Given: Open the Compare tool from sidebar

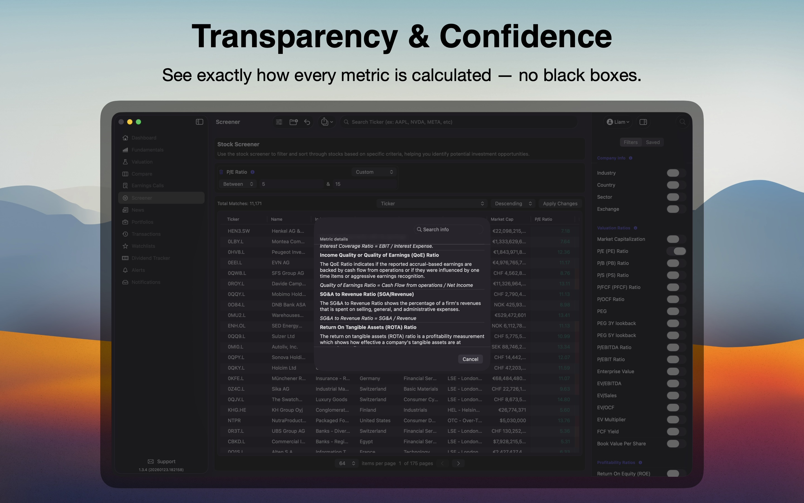Looking at the screenshot, I should [x=142, y=174].
